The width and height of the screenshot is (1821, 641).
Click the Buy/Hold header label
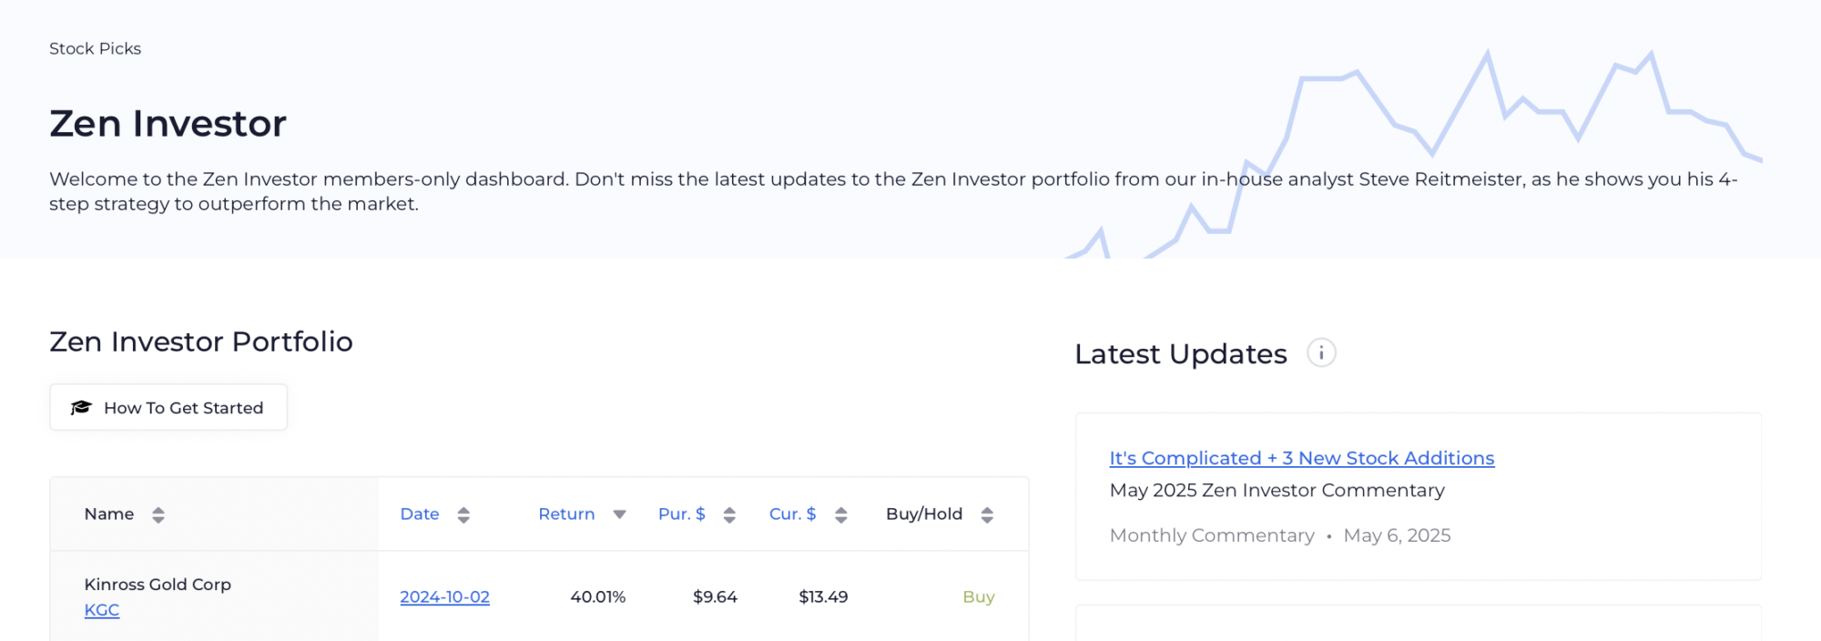[924, 514]
